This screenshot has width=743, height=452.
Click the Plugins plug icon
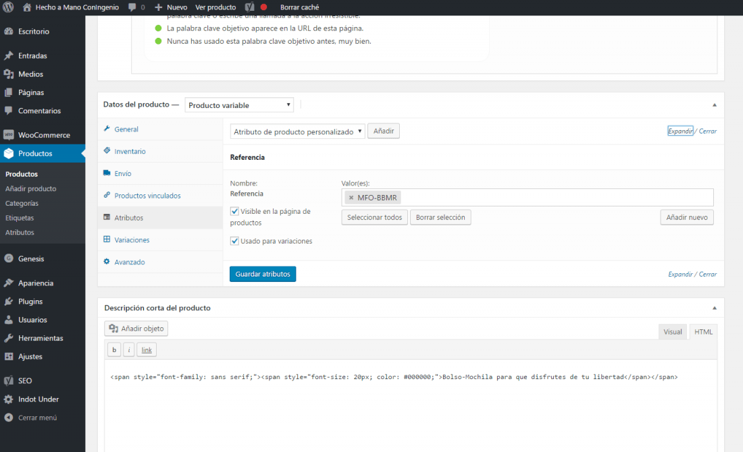[x=9, y=301]
